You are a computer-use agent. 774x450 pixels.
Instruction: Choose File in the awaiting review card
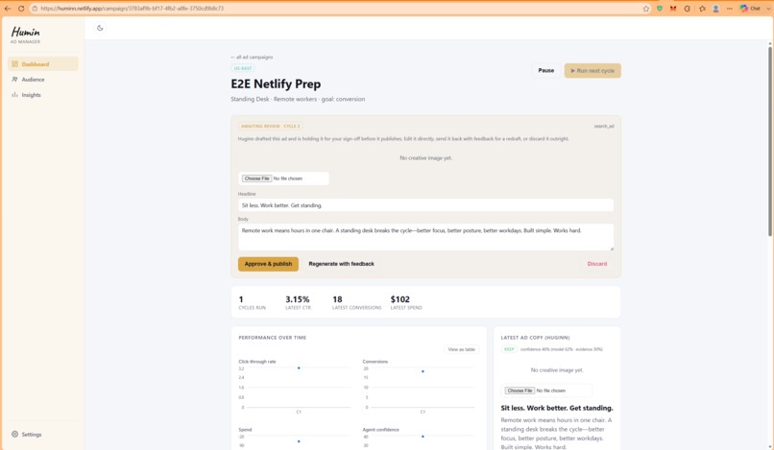coord(256,178)
